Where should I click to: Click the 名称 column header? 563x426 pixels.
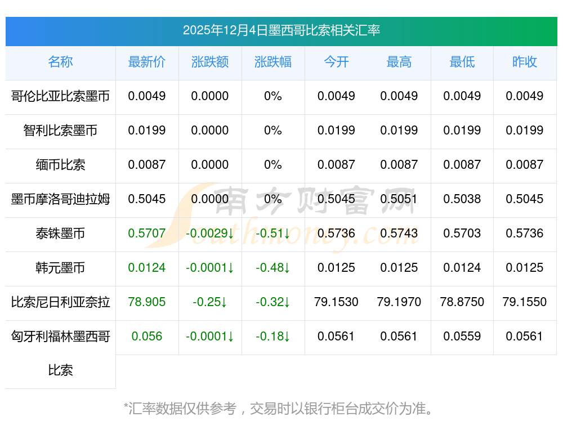[x=60, y=62]
